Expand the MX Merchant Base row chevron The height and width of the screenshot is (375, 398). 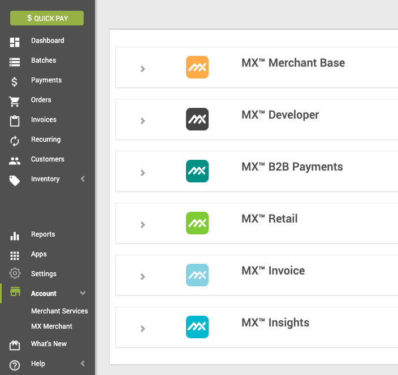click(142, 69)
